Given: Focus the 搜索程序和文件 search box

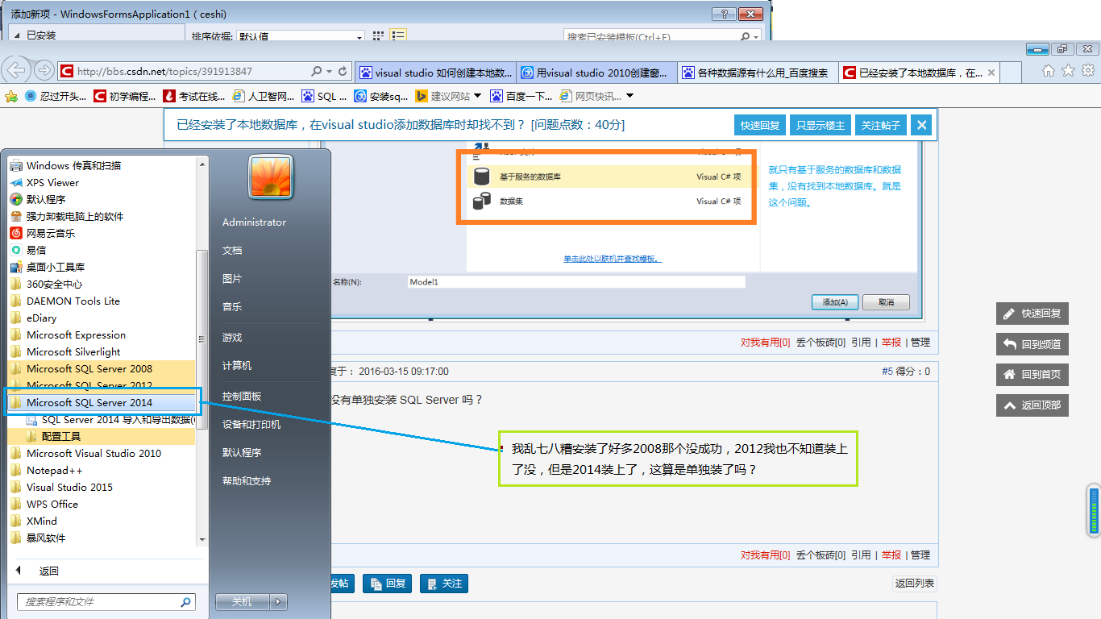Looking at the screenshot, I should click(106, 602).
